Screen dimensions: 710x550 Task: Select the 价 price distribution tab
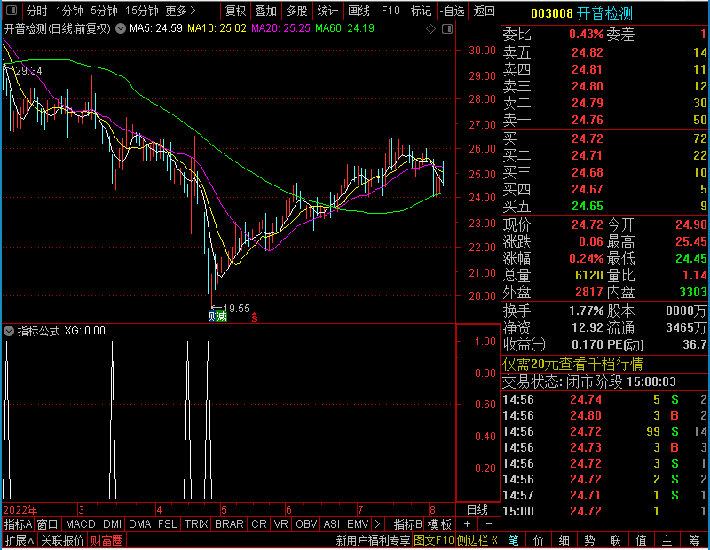coord(539,540)
